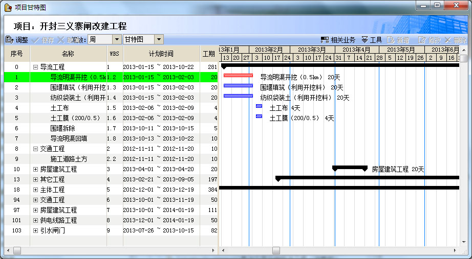Select the 围堰拆除 task row
472x259 pixels.
62,128
